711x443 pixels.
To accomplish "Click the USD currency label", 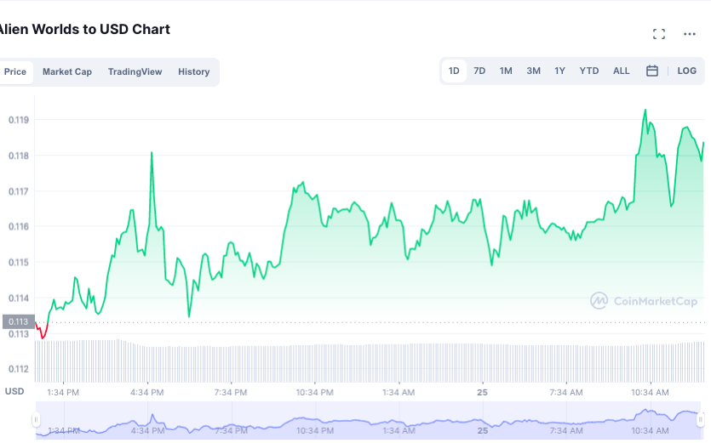I will (14, 391).
